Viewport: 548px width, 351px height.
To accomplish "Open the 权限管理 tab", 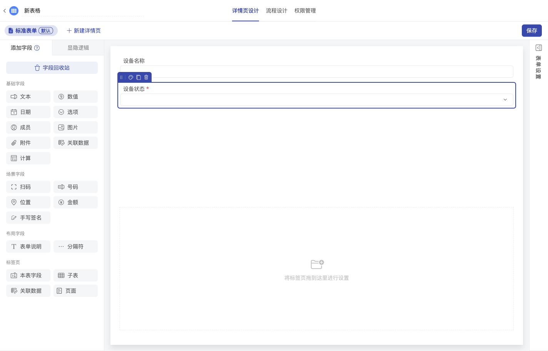I will coord(305,10).
